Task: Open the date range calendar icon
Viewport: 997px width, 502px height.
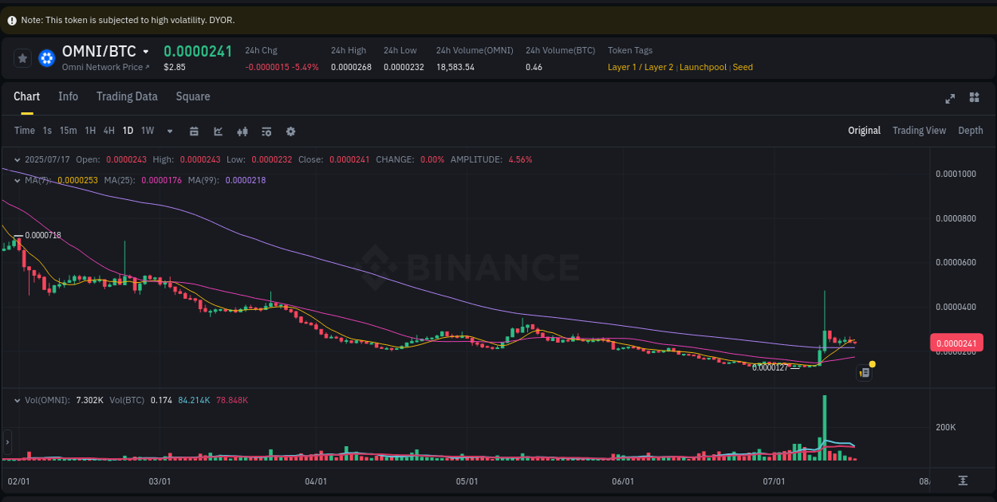Action: tap(194, 131)
